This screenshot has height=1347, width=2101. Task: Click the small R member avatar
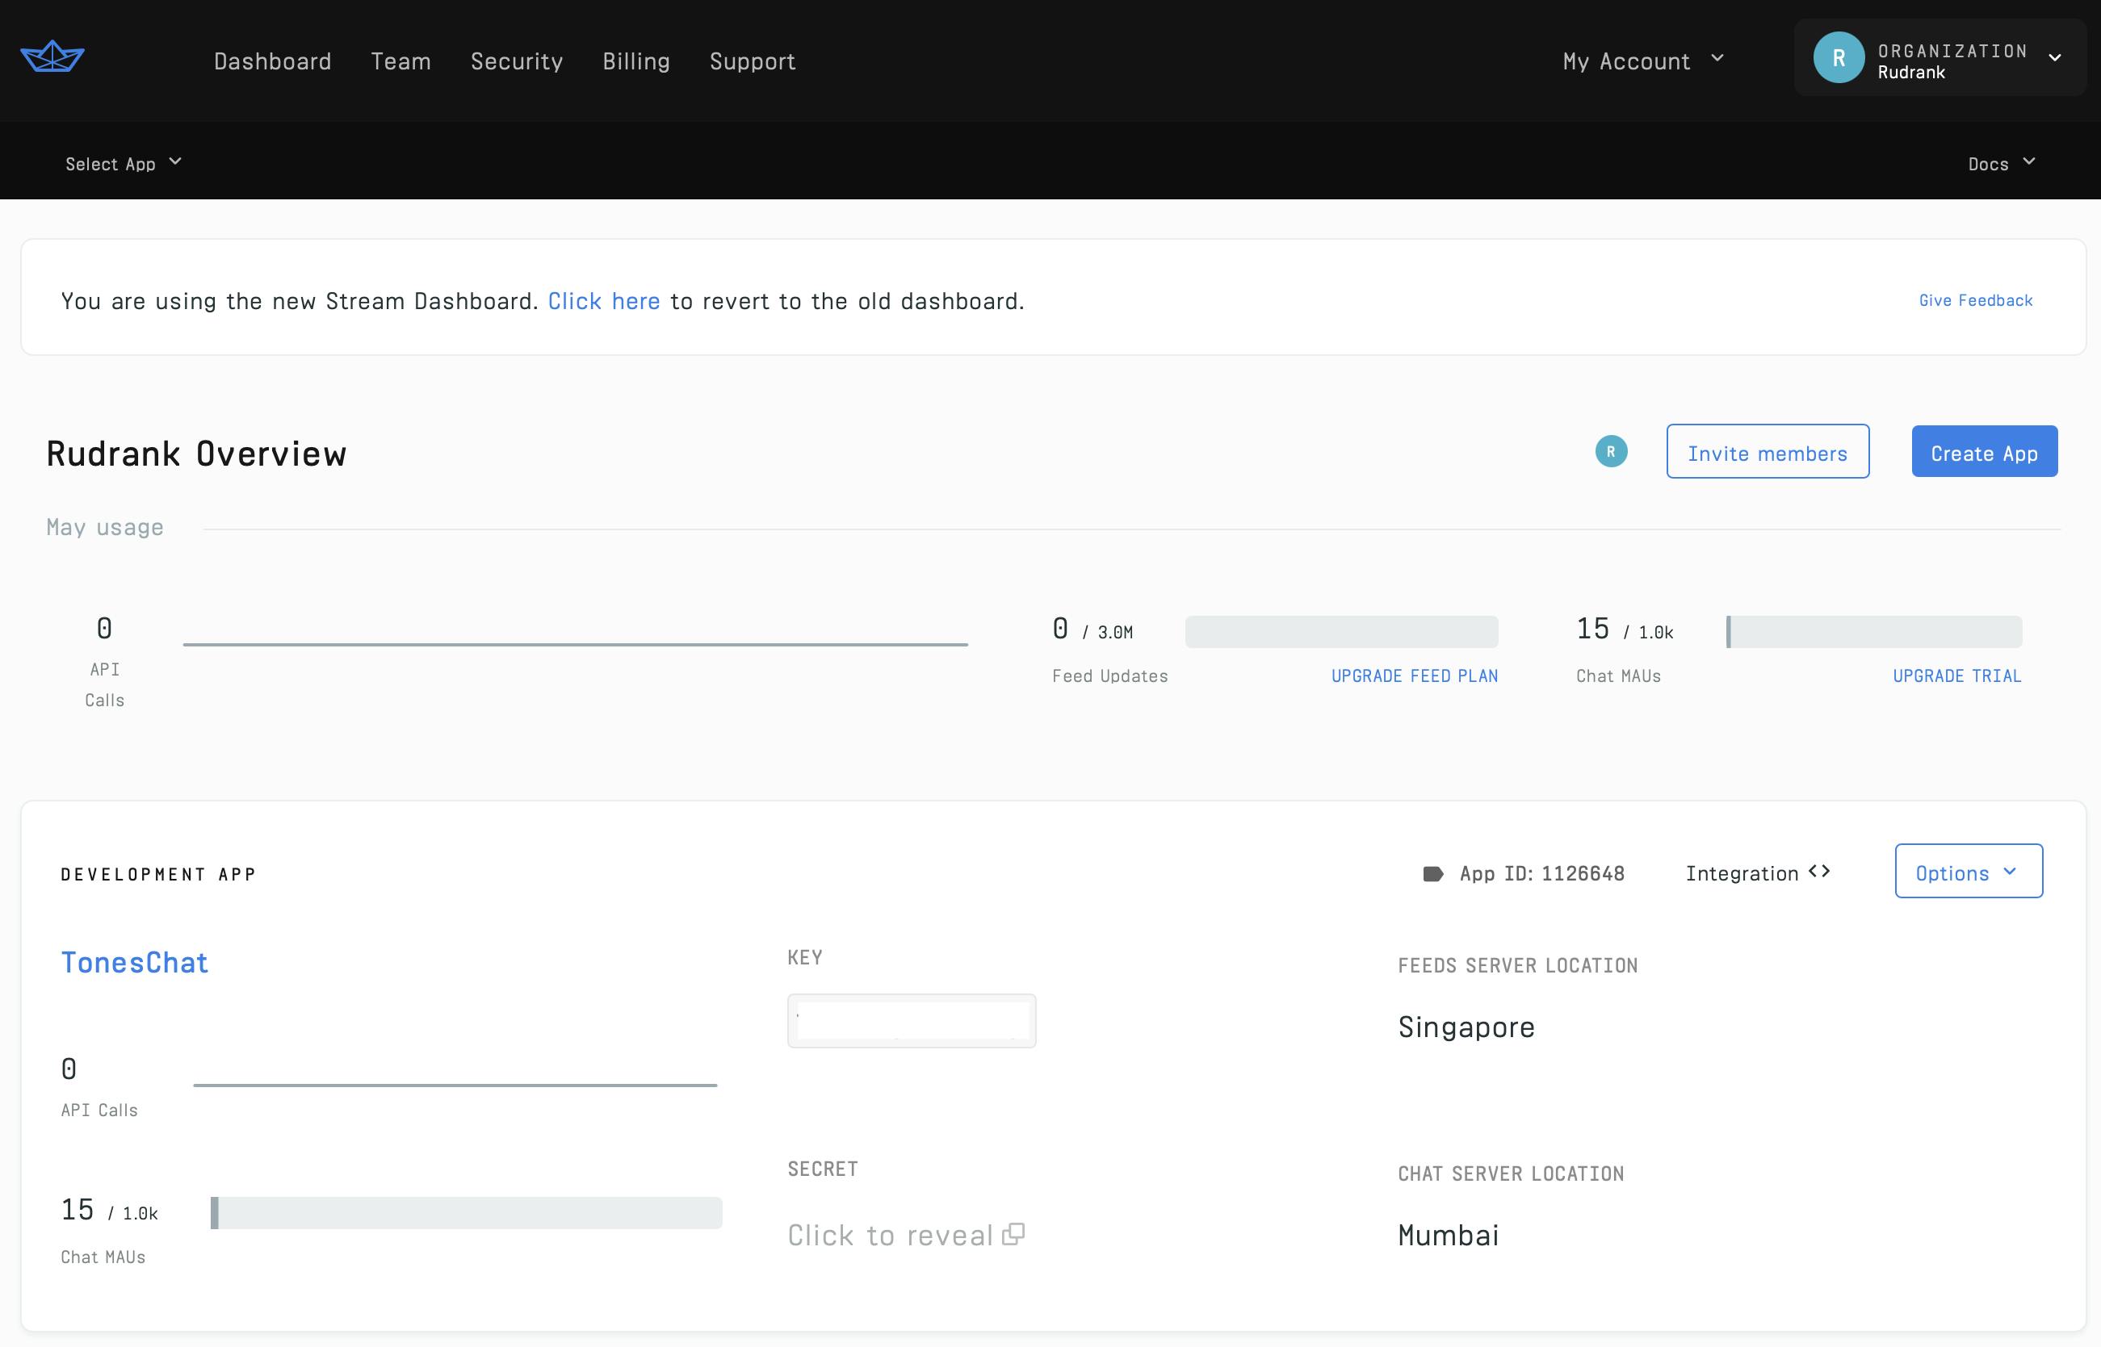pos(1611,451)
